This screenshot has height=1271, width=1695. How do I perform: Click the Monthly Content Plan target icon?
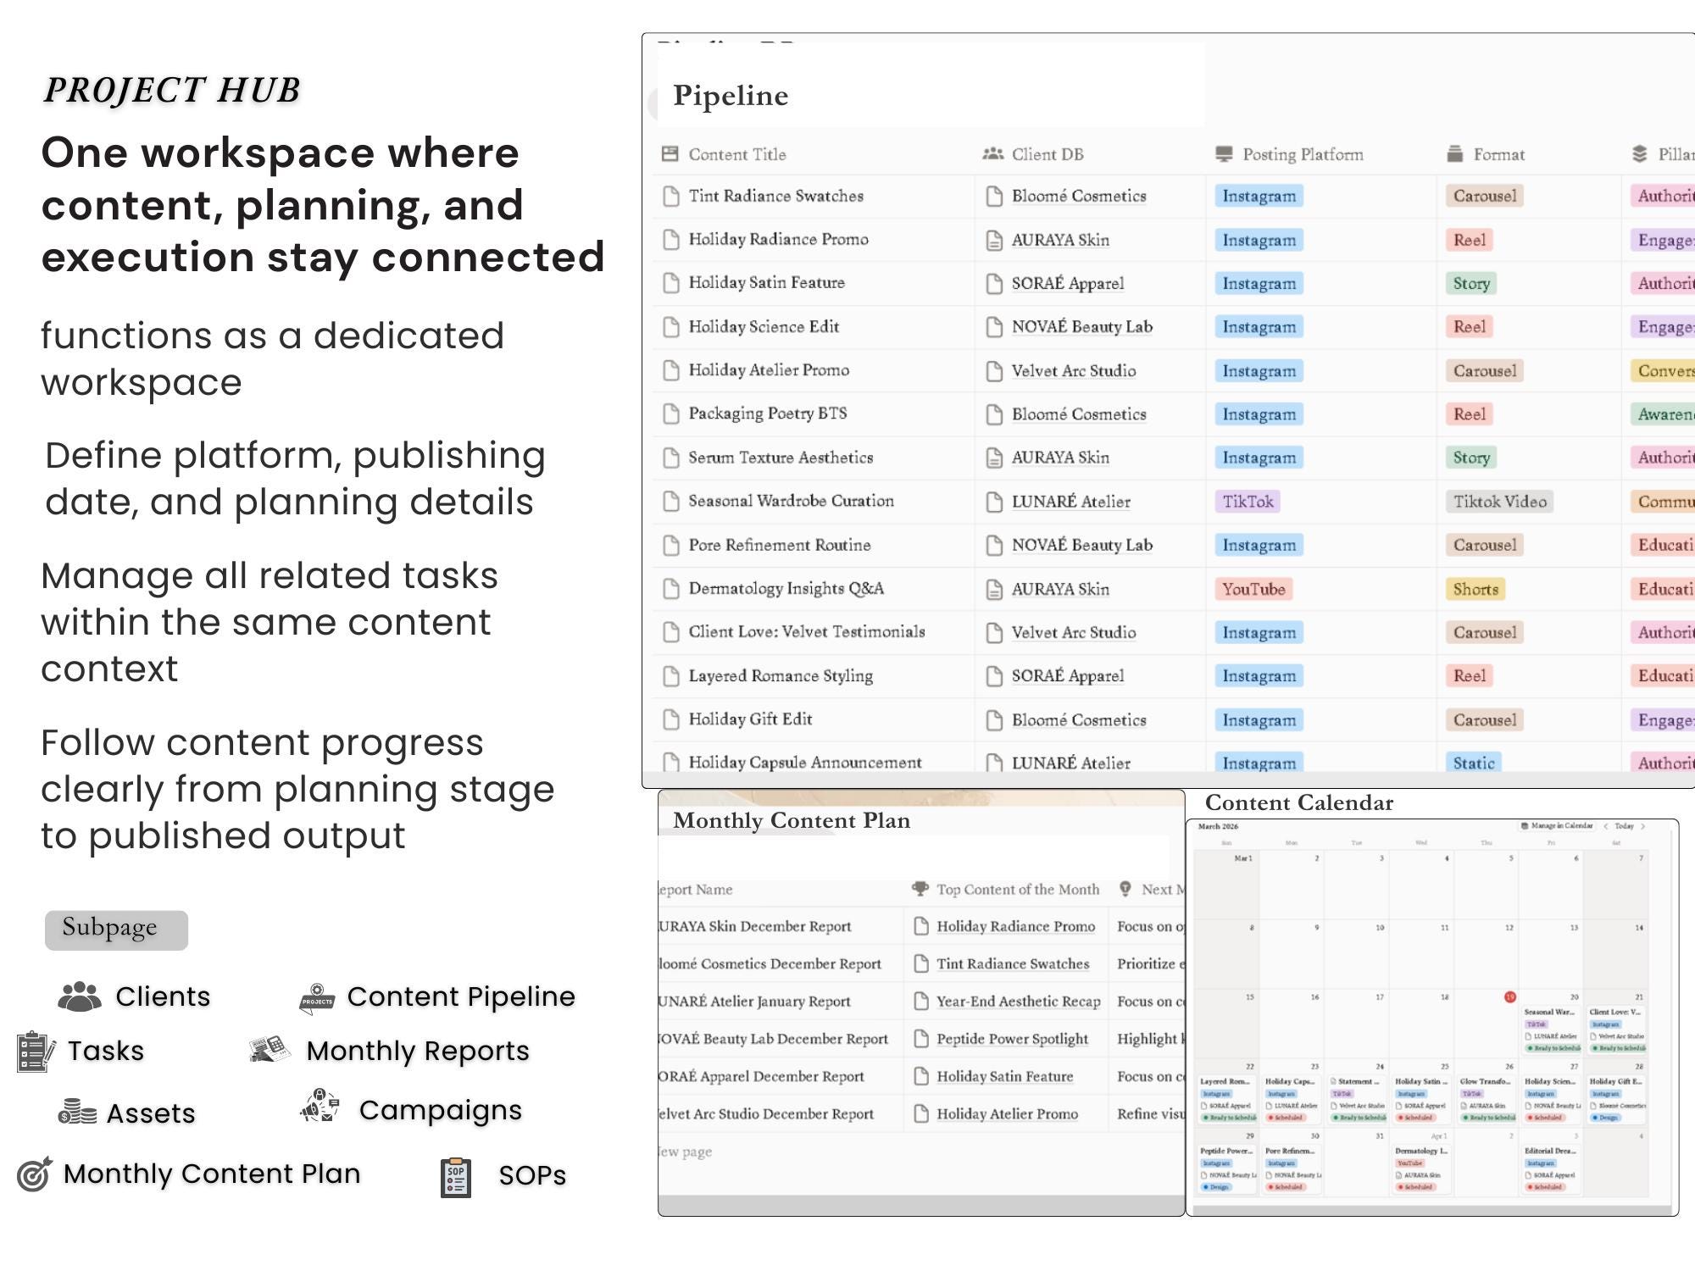point(35,1174)
